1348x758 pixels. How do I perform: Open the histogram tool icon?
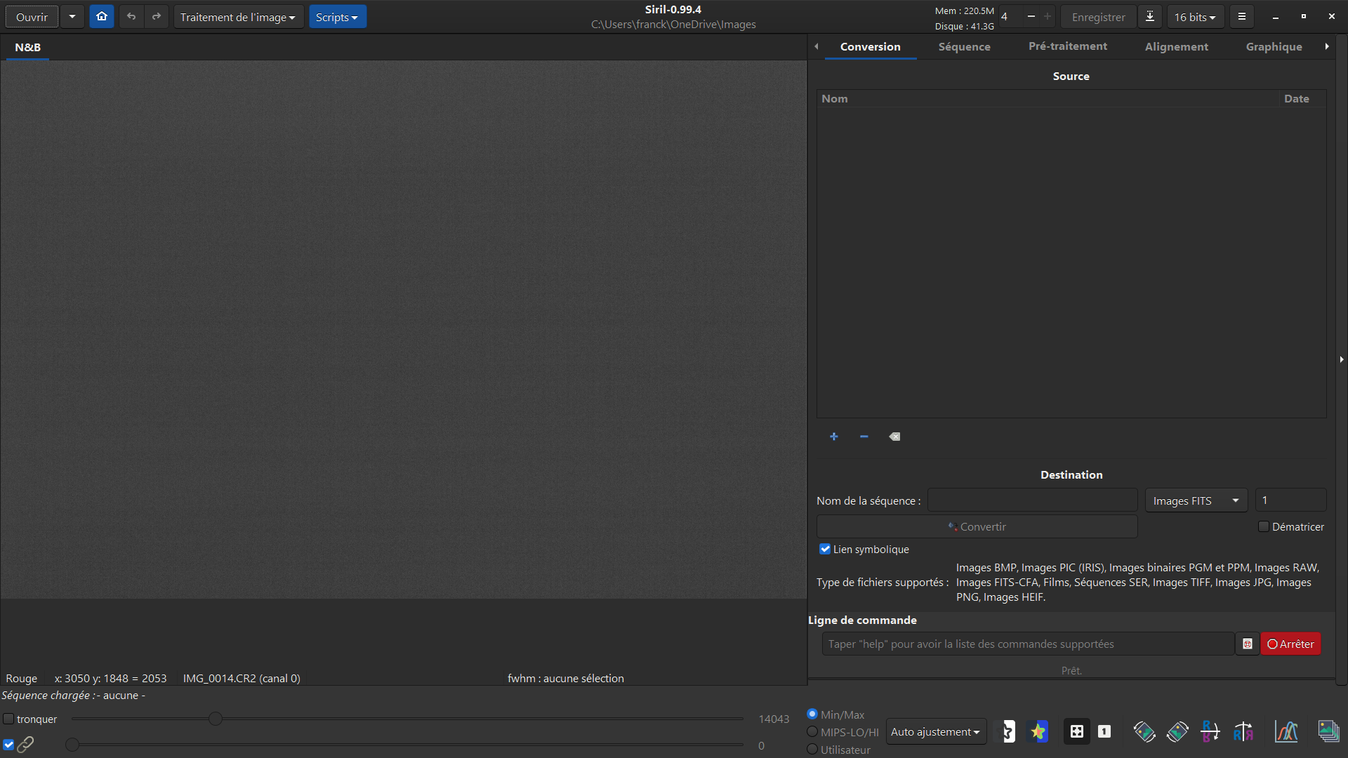tap(1286, 732)
